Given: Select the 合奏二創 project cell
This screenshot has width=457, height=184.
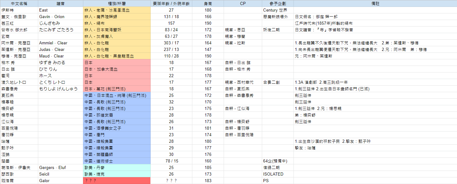Looking at the screenshot, I should (x=278, y=82).
